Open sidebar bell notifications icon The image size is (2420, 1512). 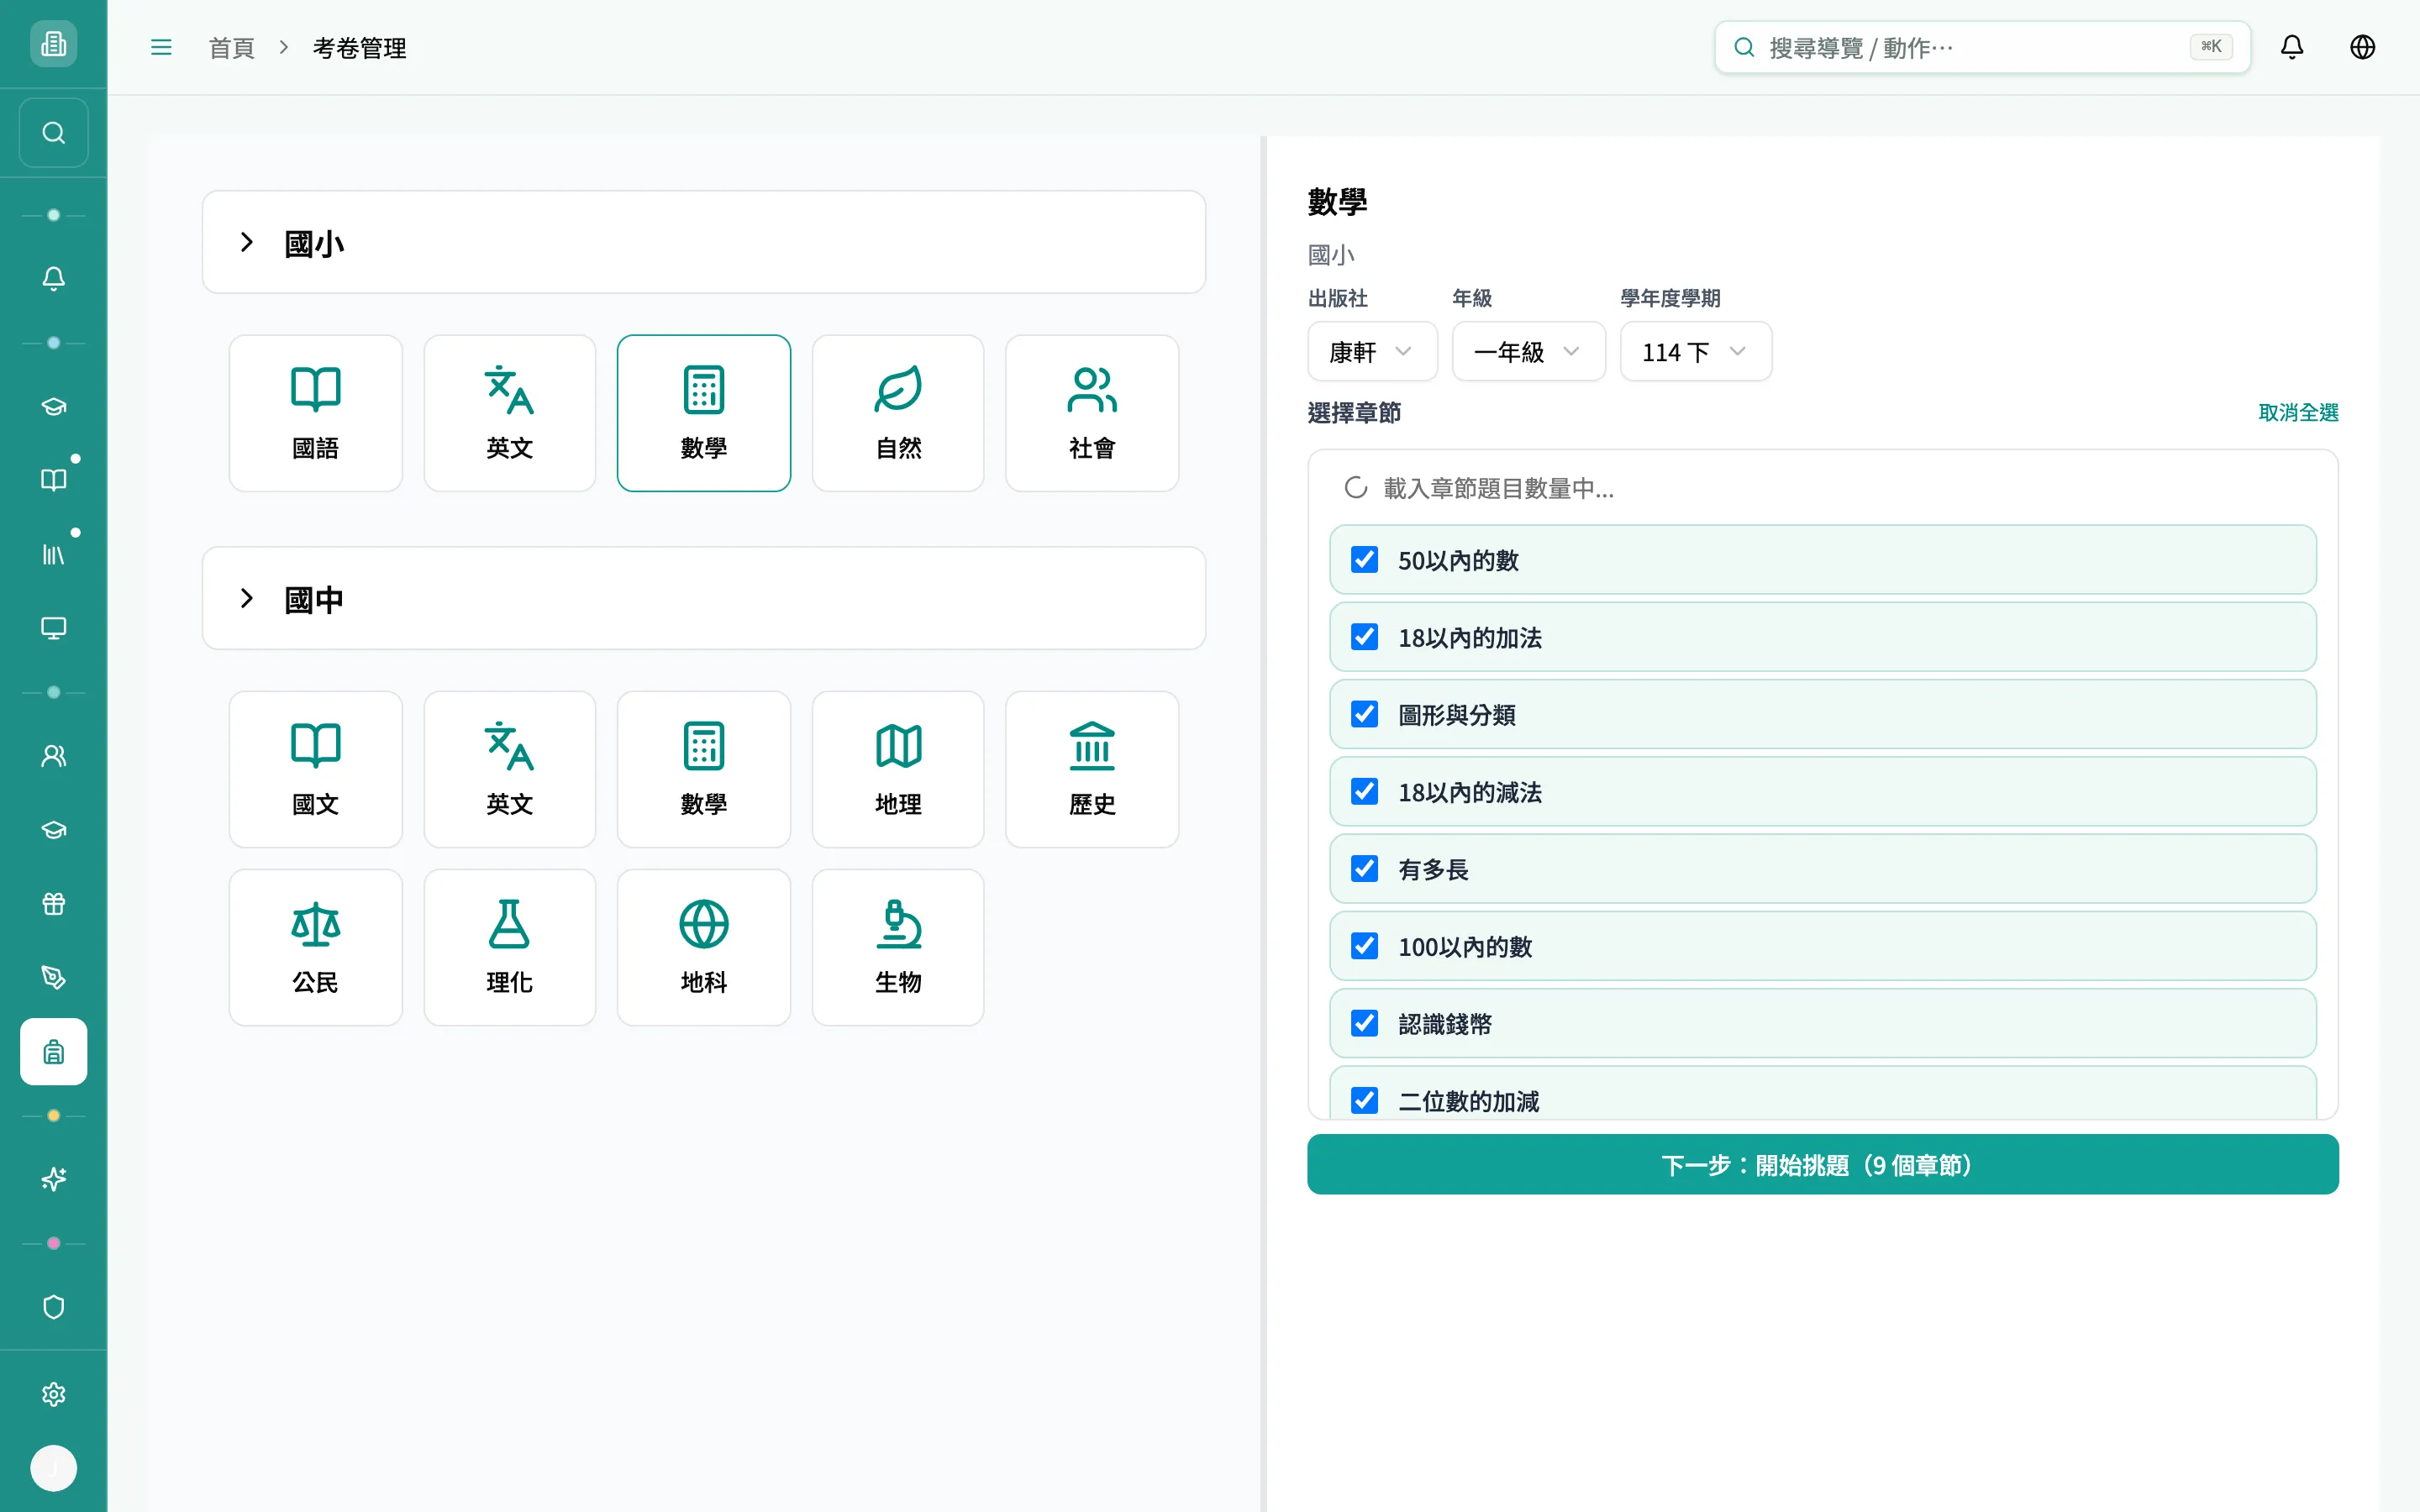[x=53, y=279]
